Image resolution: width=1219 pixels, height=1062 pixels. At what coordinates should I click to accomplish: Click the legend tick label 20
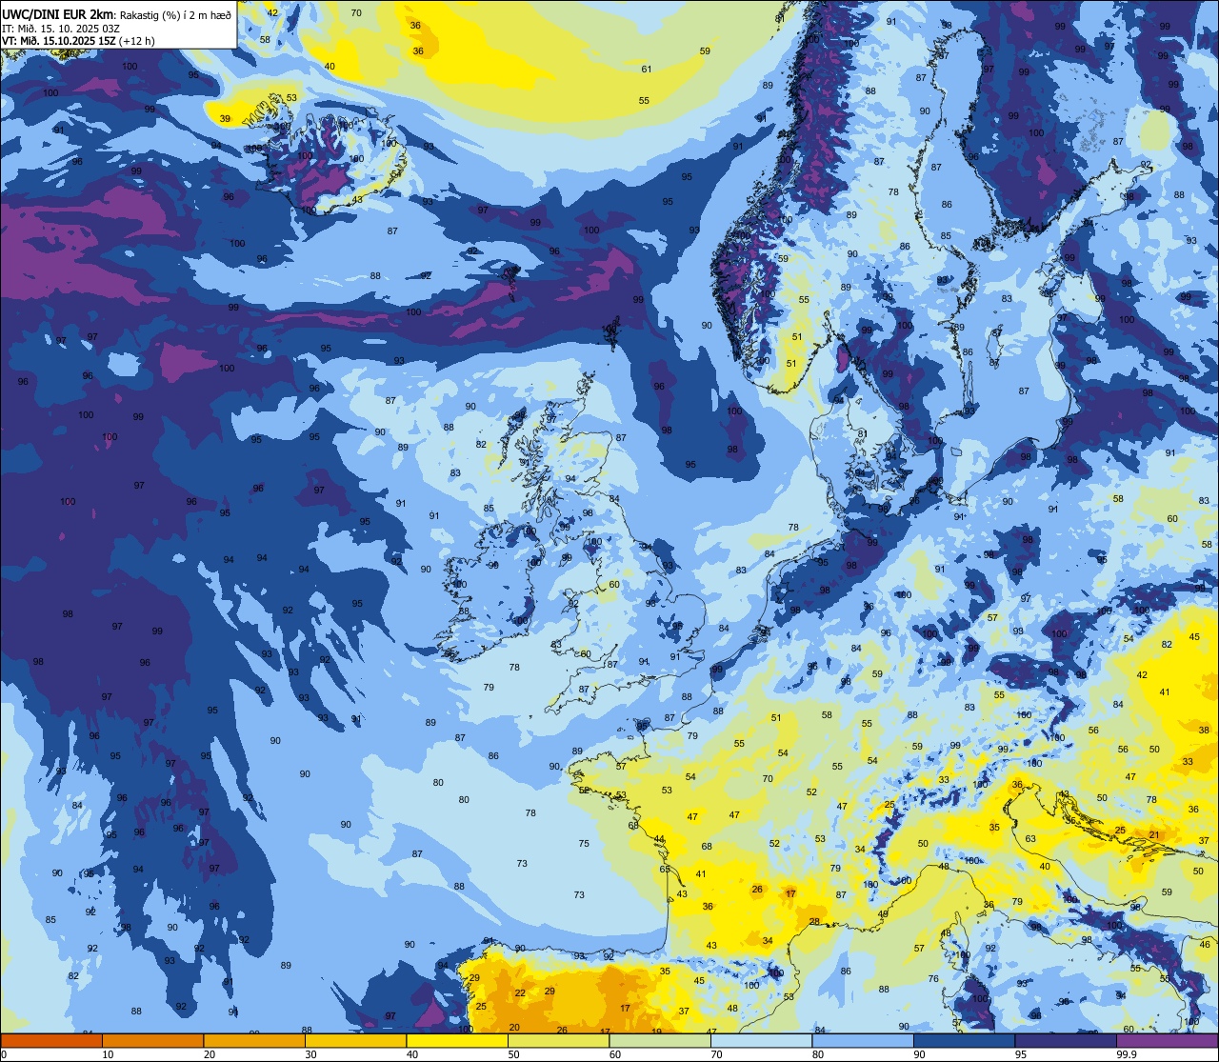pyautogui.click(x=210, y=1054)
